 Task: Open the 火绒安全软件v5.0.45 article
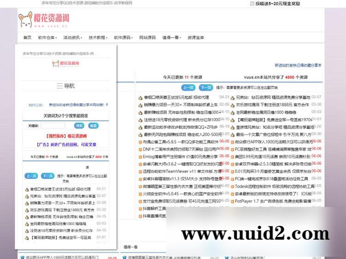(x=183, y=194)
